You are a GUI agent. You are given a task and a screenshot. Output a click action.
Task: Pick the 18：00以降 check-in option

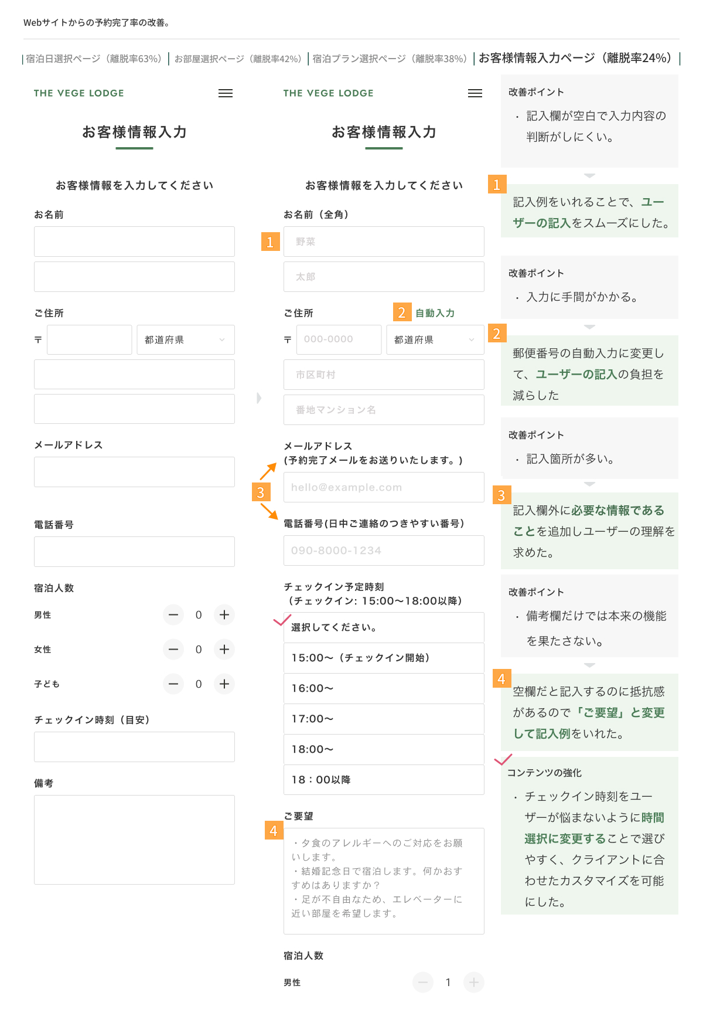[384, 780]
